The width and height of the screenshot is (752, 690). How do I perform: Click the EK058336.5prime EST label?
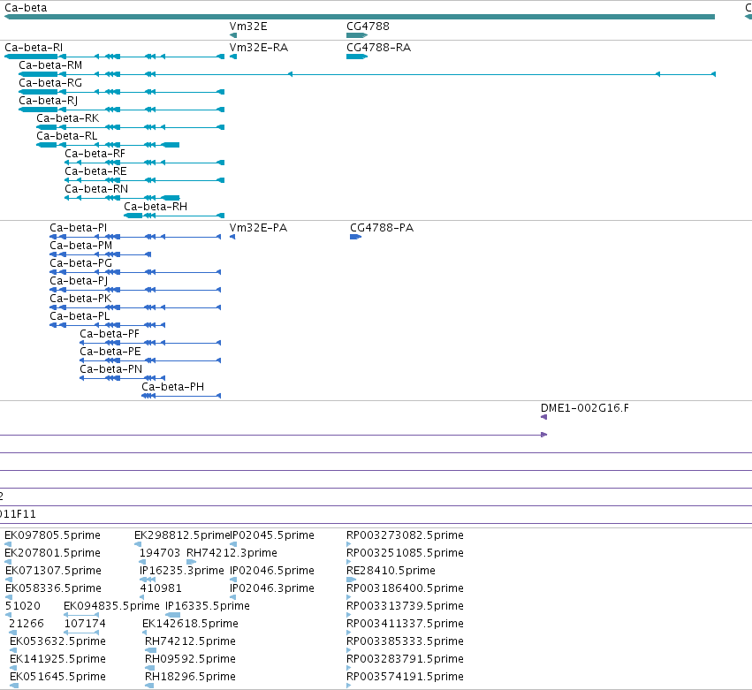(x=53, y=588)
